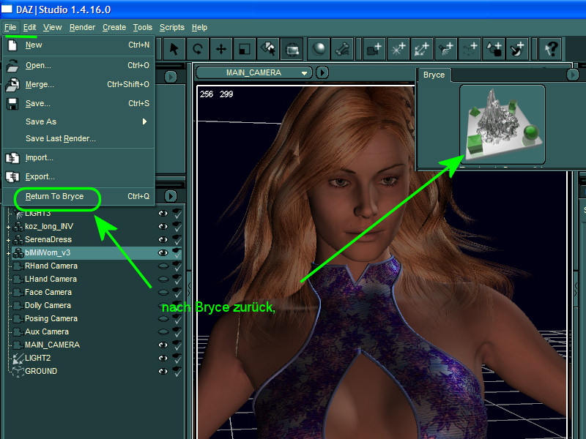
Task: Click the add sphere object icon
Action: point(517,49)
